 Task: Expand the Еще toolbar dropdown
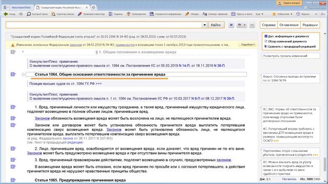tap(259, 14)
